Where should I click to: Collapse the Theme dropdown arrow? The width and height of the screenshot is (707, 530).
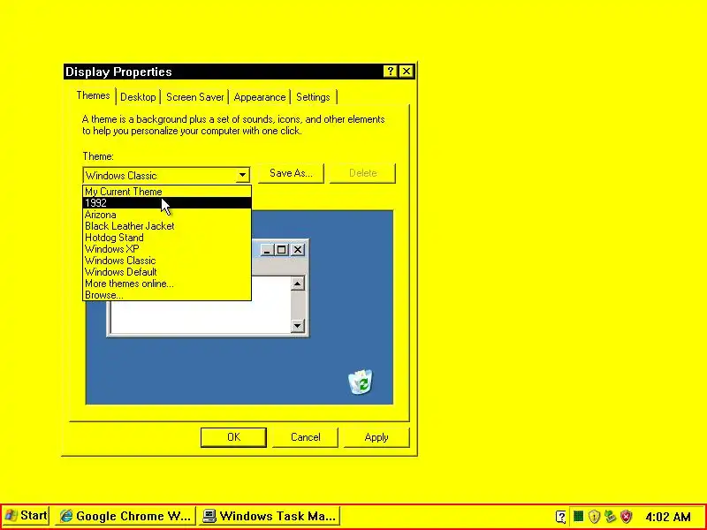click(242, 175)
